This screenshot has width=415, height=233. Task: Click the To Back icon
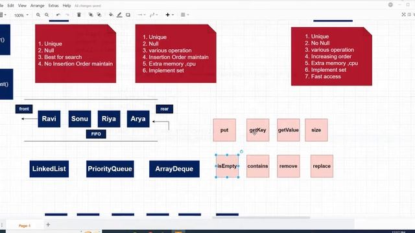tap(99, 15)
